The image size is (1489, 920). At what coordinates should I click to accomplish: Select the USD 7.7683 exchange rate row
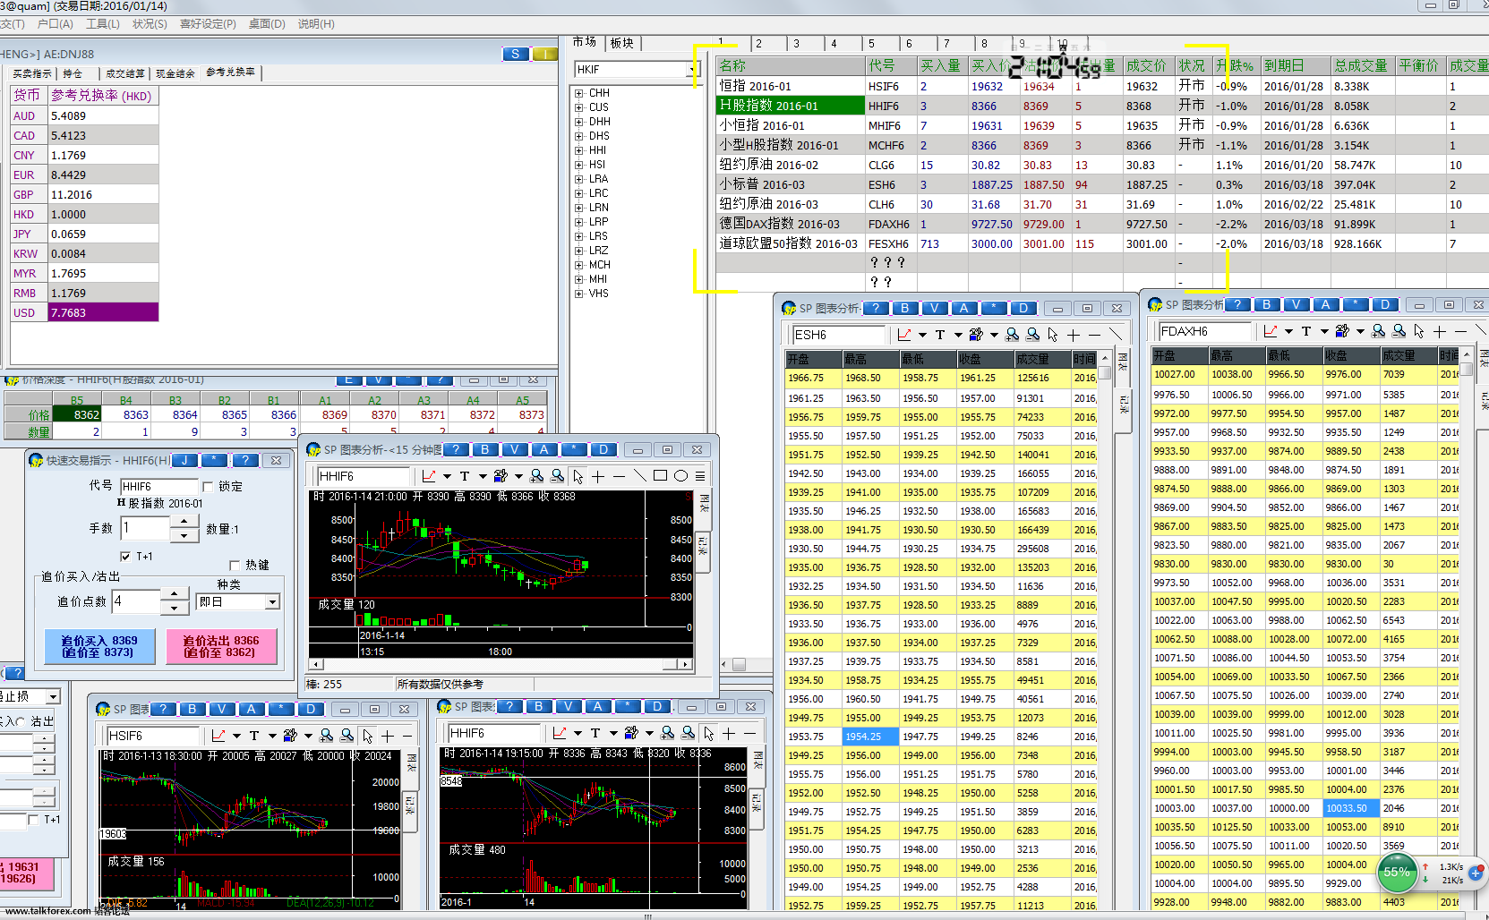point(85,312)
